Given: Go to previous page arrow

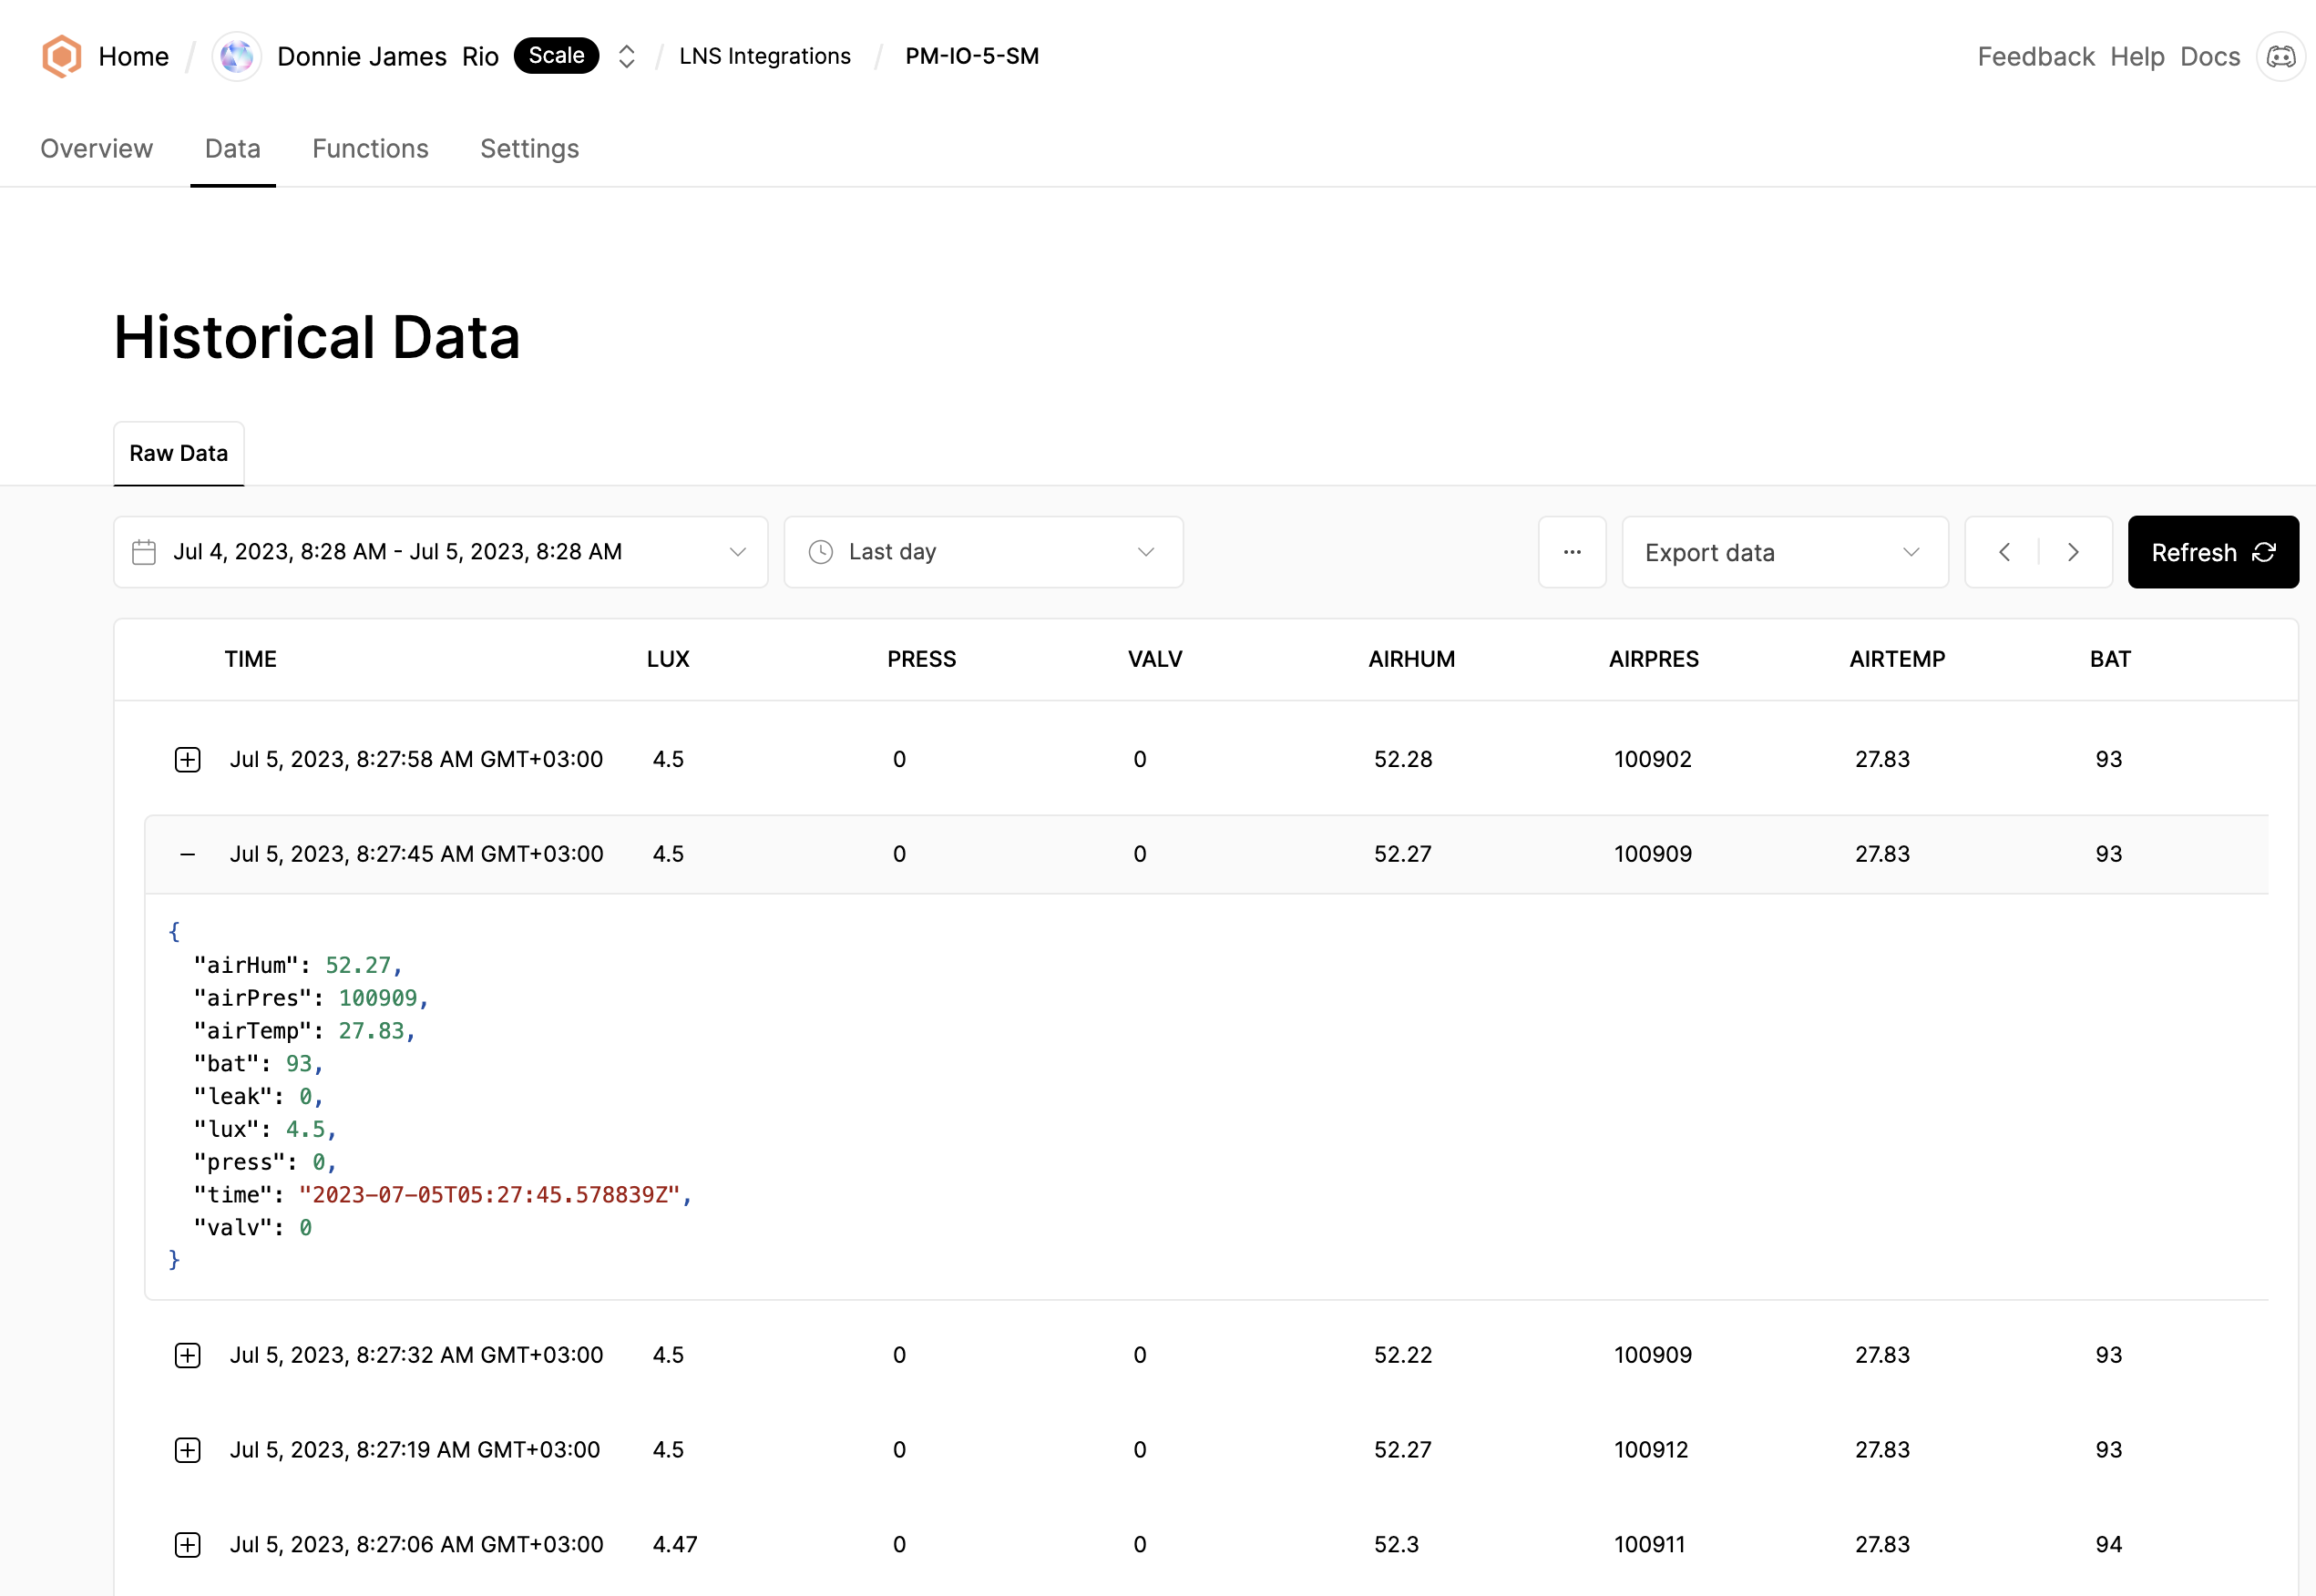Looking at the screenshot, I should (2004, 552).
